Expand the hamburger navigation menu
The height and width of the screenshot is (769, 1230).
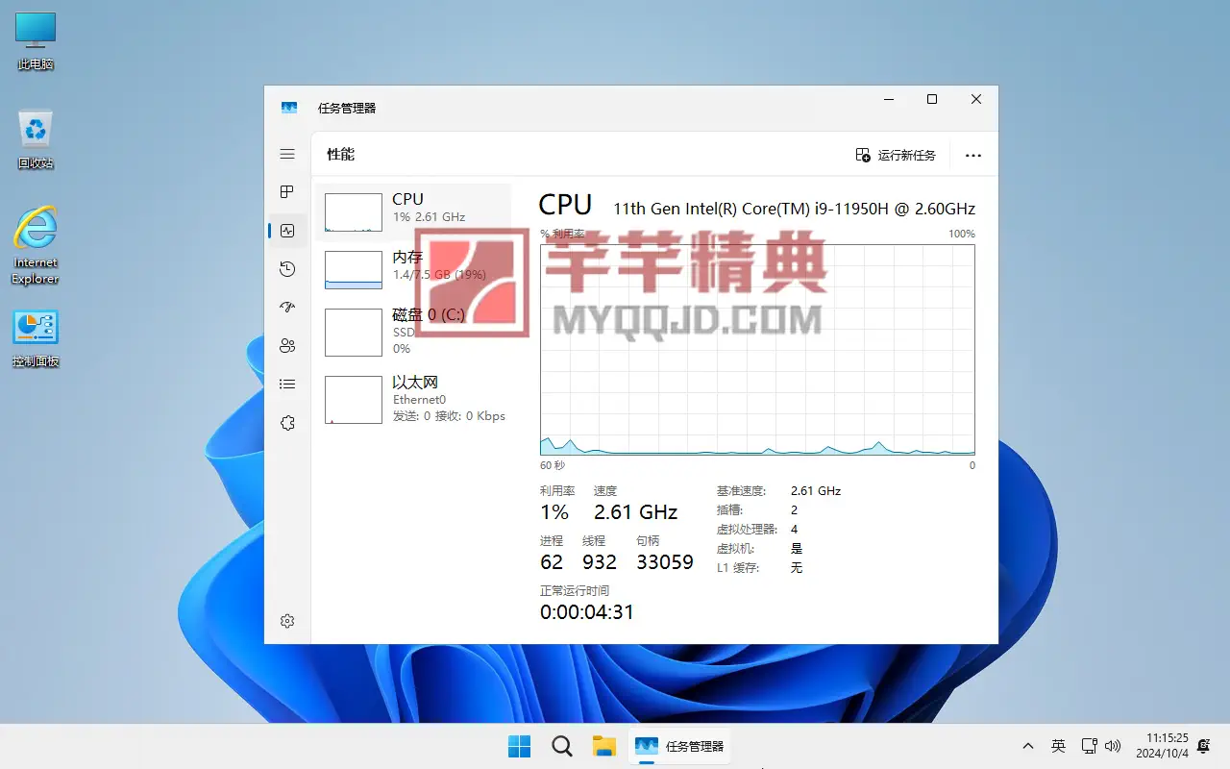(287, 154)
